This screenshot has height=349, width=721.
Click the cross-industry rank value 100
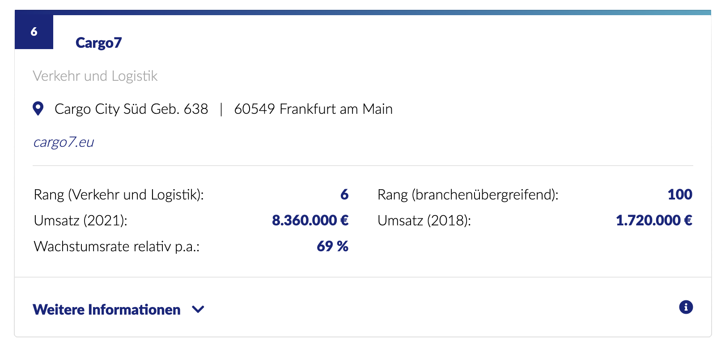point(680,195)
